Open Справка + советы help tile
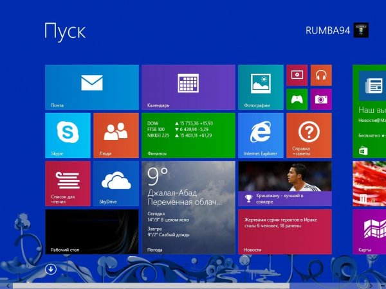The image size is (386, 289). 309,136
